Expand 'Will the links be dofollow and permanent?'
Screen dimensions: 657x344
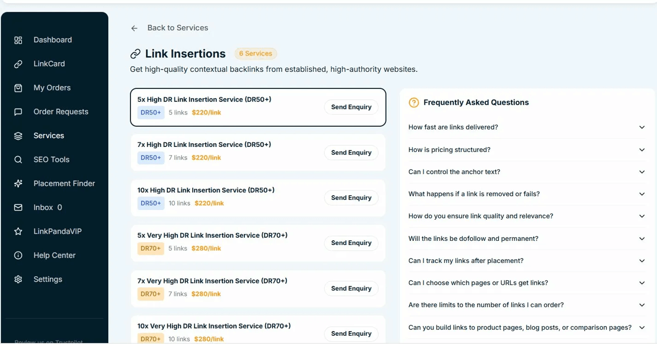(526, 238)
